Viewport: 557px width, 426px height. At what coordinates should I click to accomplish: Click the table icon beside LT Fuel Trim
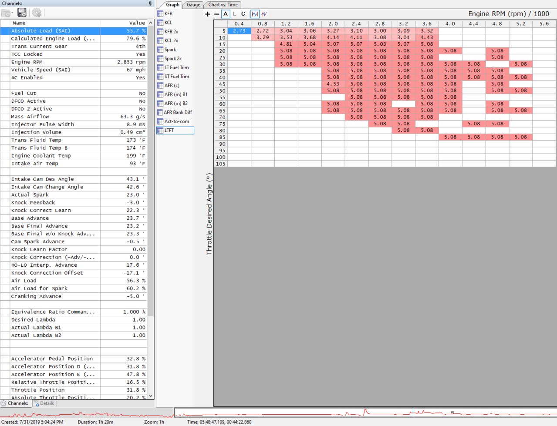point(160,67)
